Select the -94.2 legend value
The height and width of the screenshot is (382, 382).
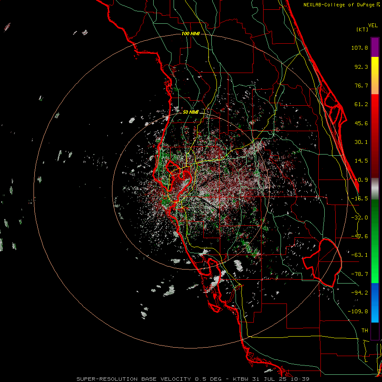click(360, 293)
